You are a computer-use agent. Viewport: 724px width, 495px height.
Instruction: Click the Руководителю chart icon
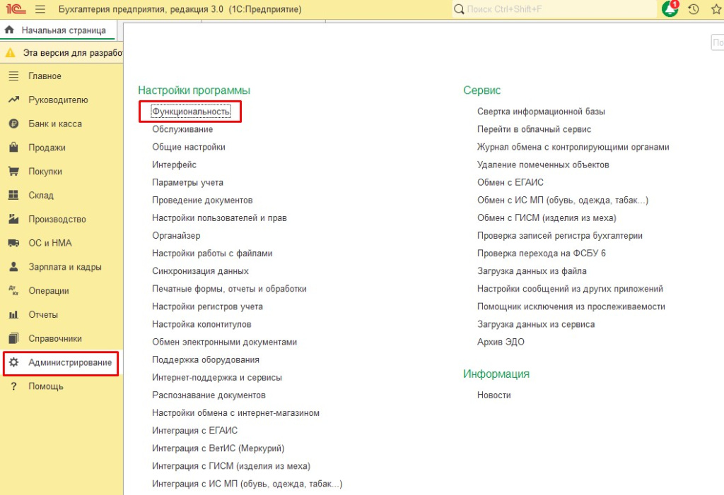point(14,100)
